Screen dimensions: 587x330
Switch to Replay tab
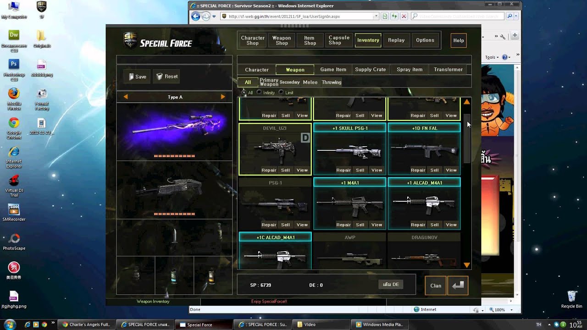click(x=396, y=40)
